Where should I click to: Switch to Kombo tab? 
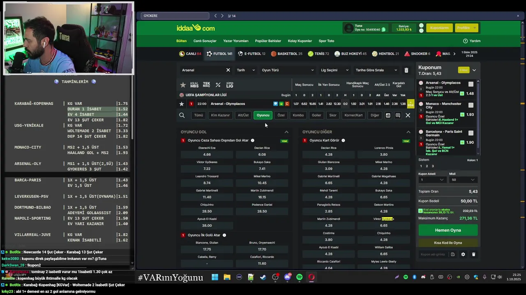tap(298, 116)
